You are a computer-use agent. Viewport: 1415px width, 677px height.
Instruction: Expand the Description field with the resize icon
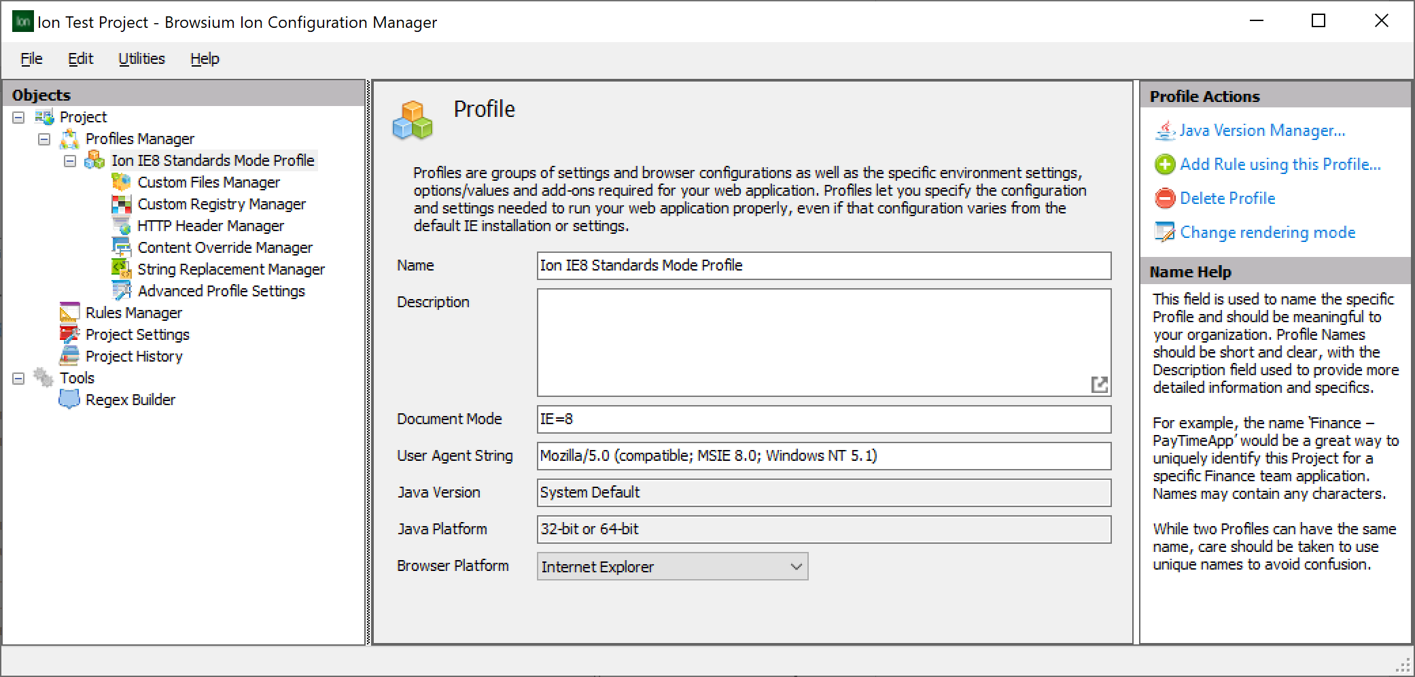[1100, 385]
